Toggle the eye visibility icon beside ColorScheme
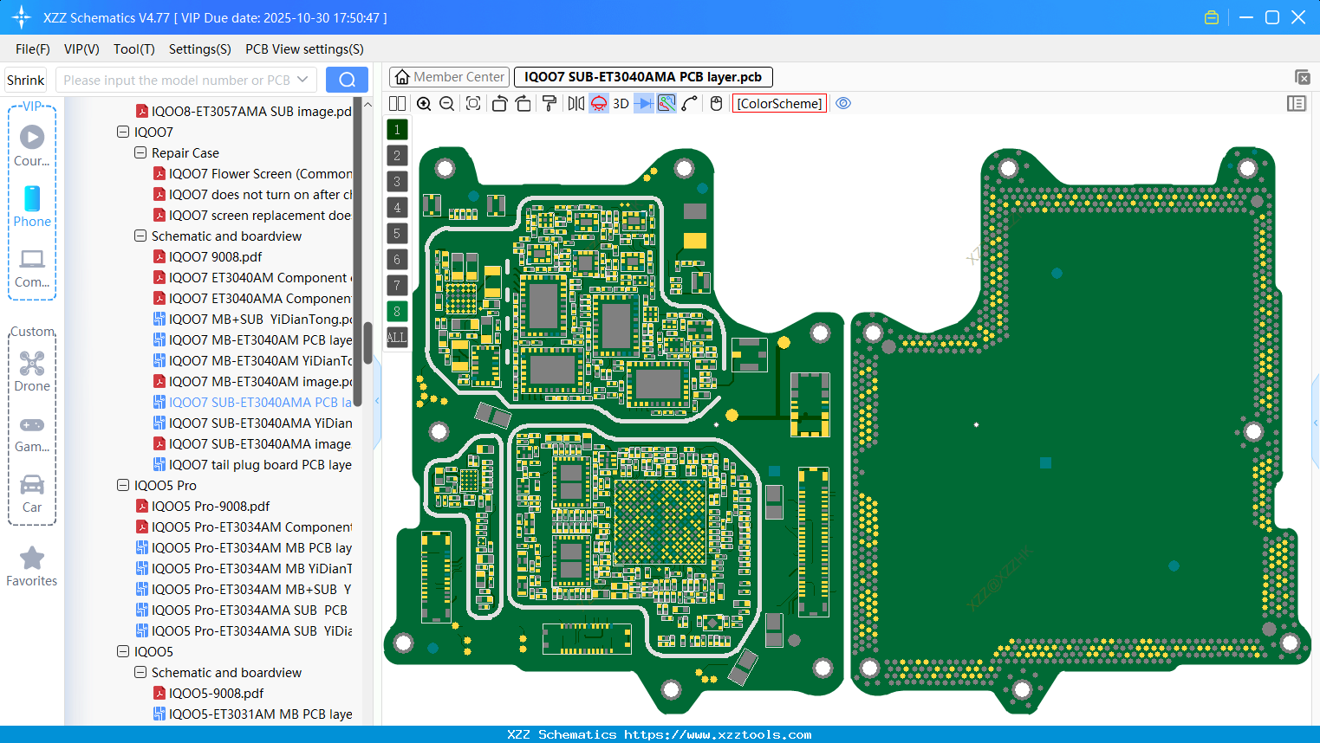Image resolution: width=1320 pixels, height=743 pixels. [x=843, y=103]
